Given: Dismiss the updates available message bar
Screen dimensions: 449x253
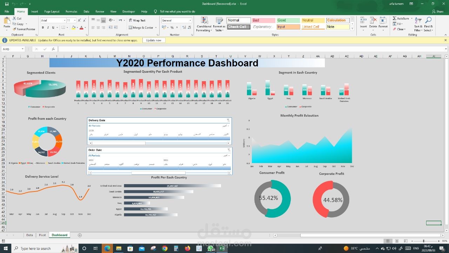Looking at the screenshot, I should point(445,40).
